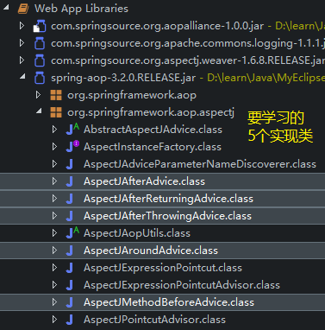Select the org.springframework.aop.aspectj package
Image resolution: width=325 pixels, height=330 pixels.
pos(151,112)
